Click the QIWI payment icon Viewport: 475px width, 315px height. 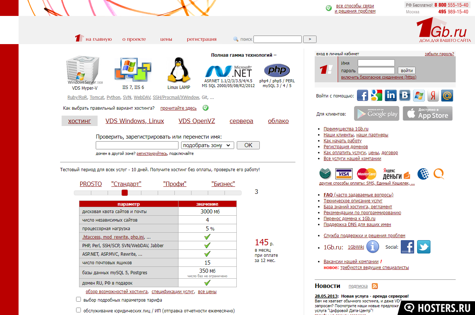click(x=439, y=173)
